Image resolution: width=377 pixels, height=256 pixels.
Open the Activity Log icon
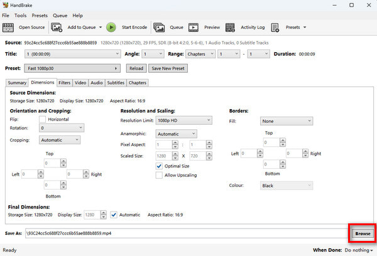click(232, 28)
